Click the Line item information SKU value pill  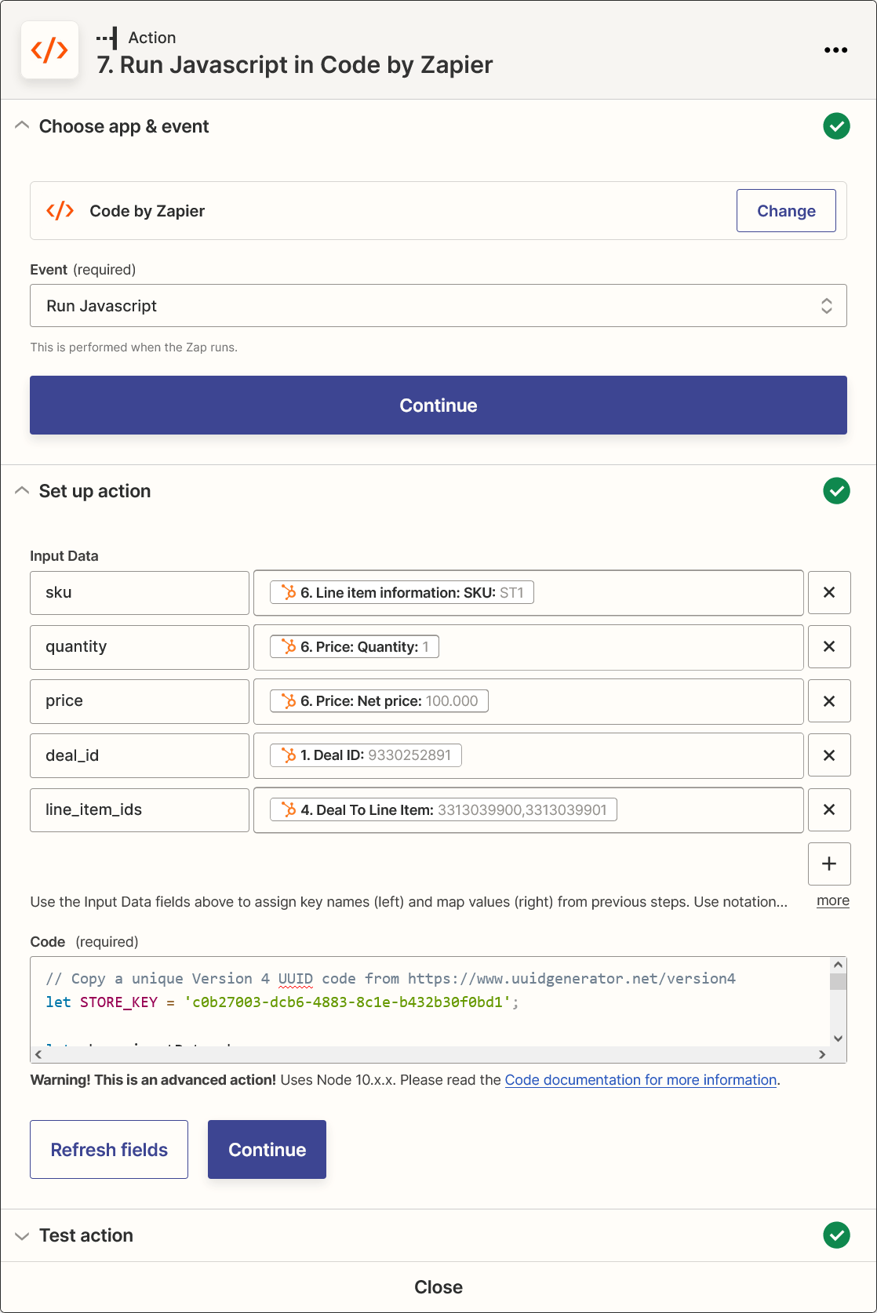pyautogui.click(x=402, y=593)
